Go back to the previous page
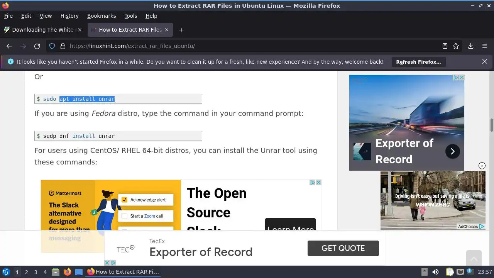Screen dimensions: 494x278 point(9,46)
